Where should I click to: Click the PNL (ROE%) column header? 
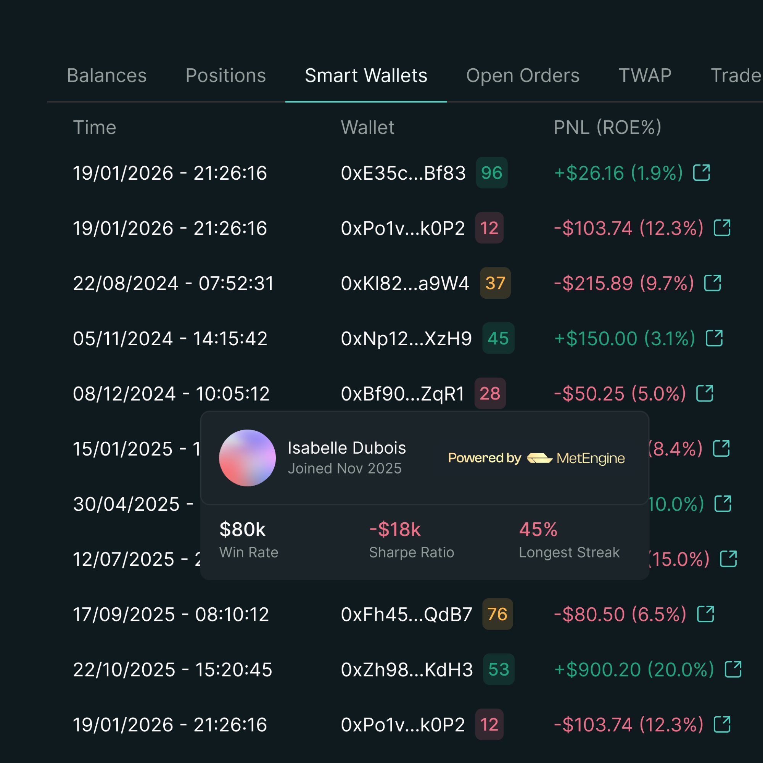click(x=607, y=127)
